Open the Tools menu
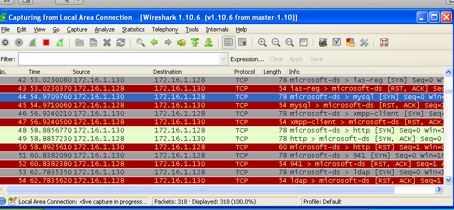The image size is (454, 210). 192,29
